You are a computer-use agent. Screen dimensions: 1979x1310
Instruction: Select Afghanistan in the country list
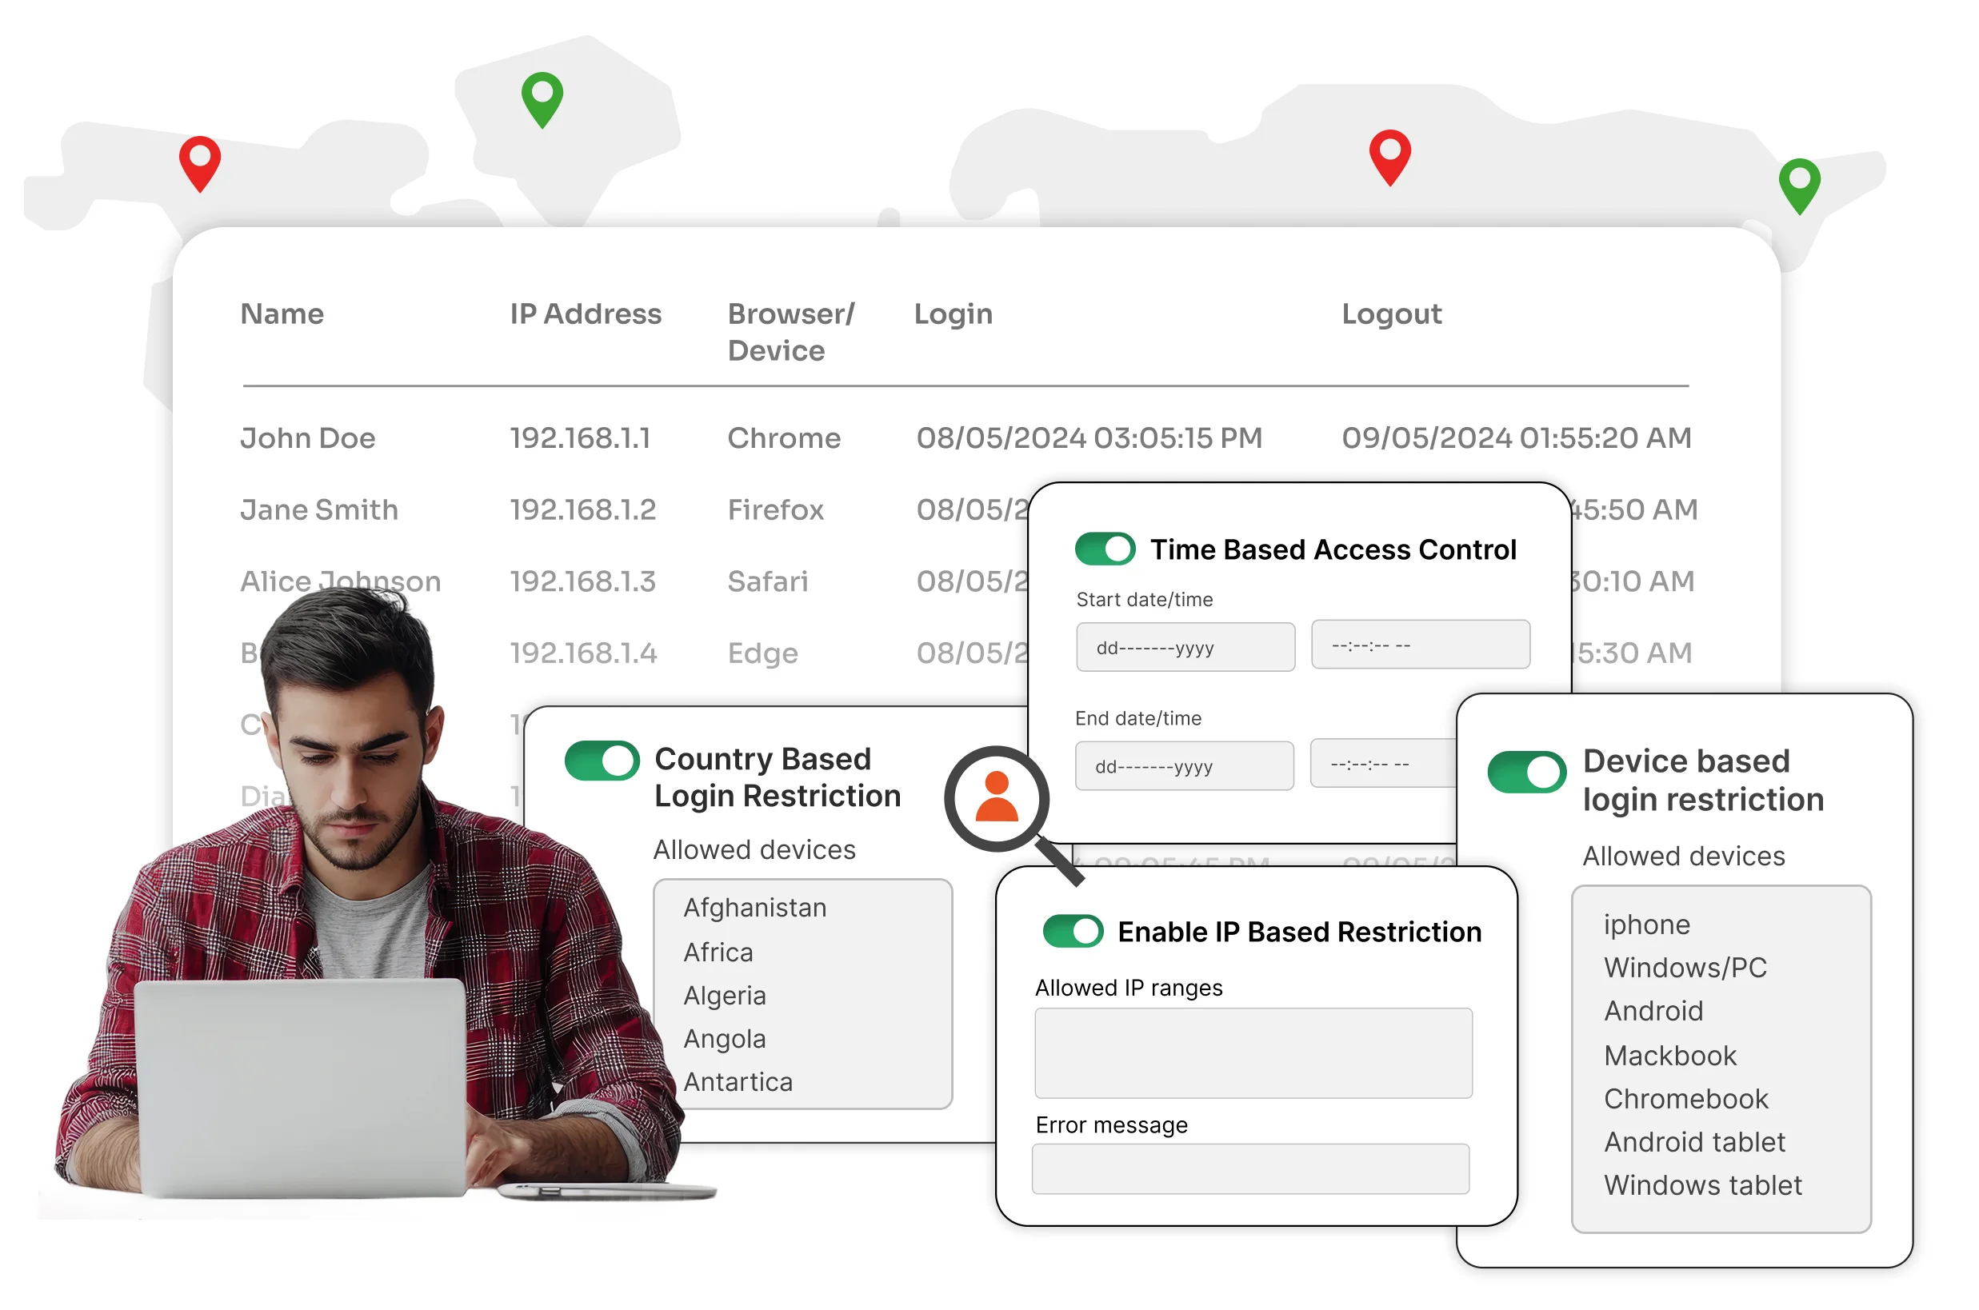(754, 907)
